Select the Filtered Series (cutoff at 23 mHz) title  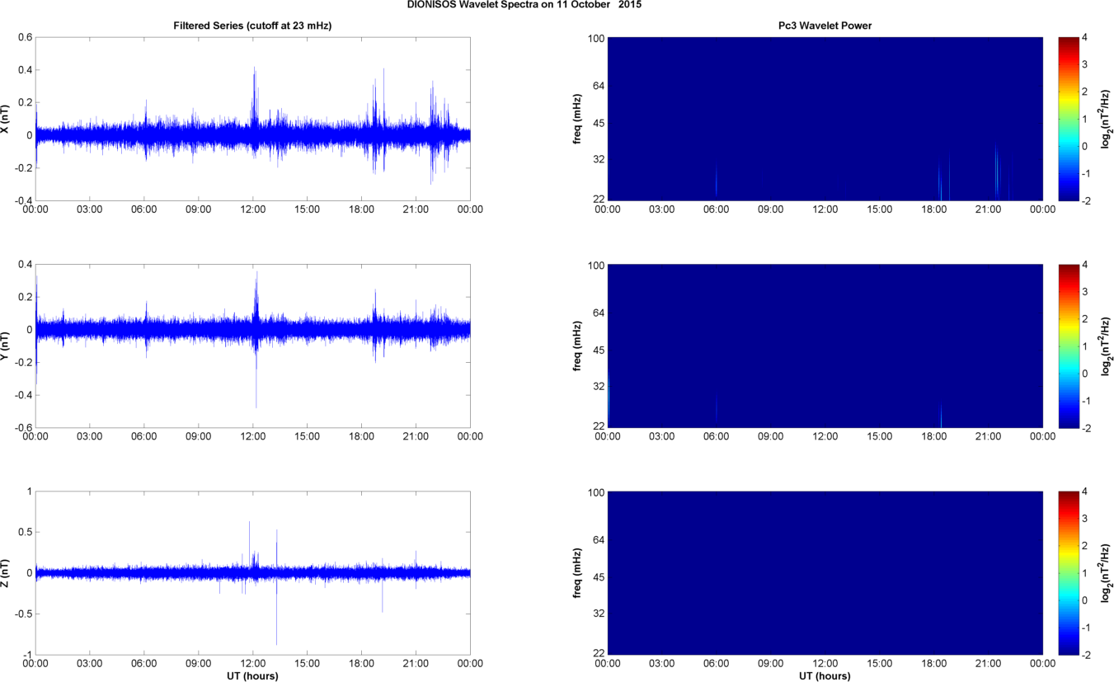pyautogui.click(x=252, y=26)
